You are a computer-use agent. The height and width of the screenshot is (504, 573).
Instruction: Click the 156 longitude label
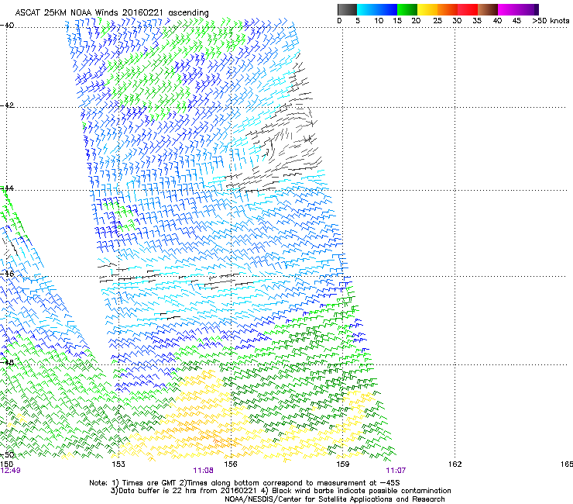click(231, 464)
